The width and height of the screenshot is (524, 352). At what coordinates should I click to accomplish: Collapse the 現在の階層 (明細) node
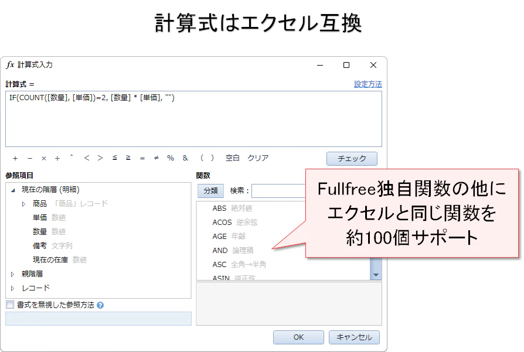[x=12, y=190]
